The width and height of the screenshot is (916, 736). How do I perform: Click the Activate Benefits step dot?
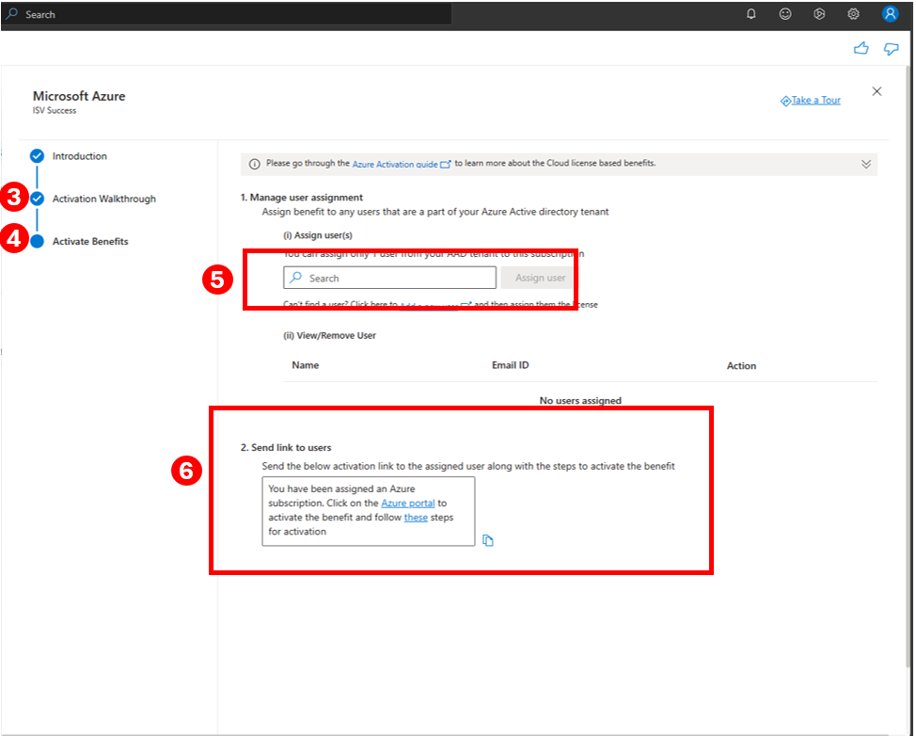pyautogui.click(x=37, y=242)
